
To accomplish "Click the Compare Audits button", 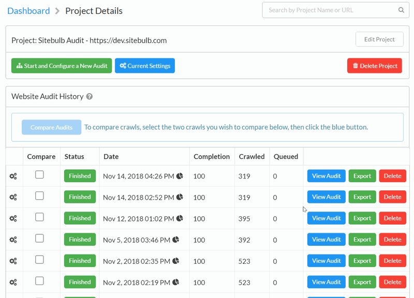I will tap(51, 127).
